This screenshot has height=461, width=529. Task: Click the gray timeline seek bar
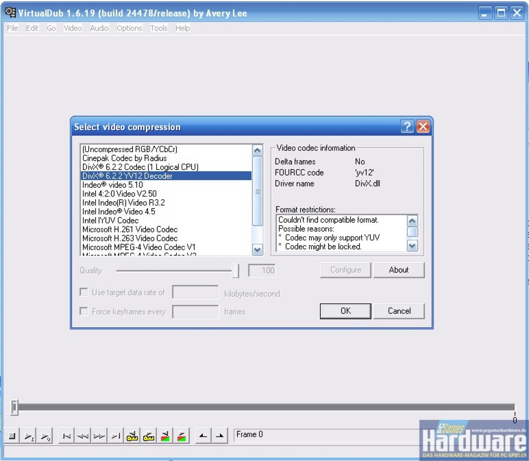click(x=266, y=407)
